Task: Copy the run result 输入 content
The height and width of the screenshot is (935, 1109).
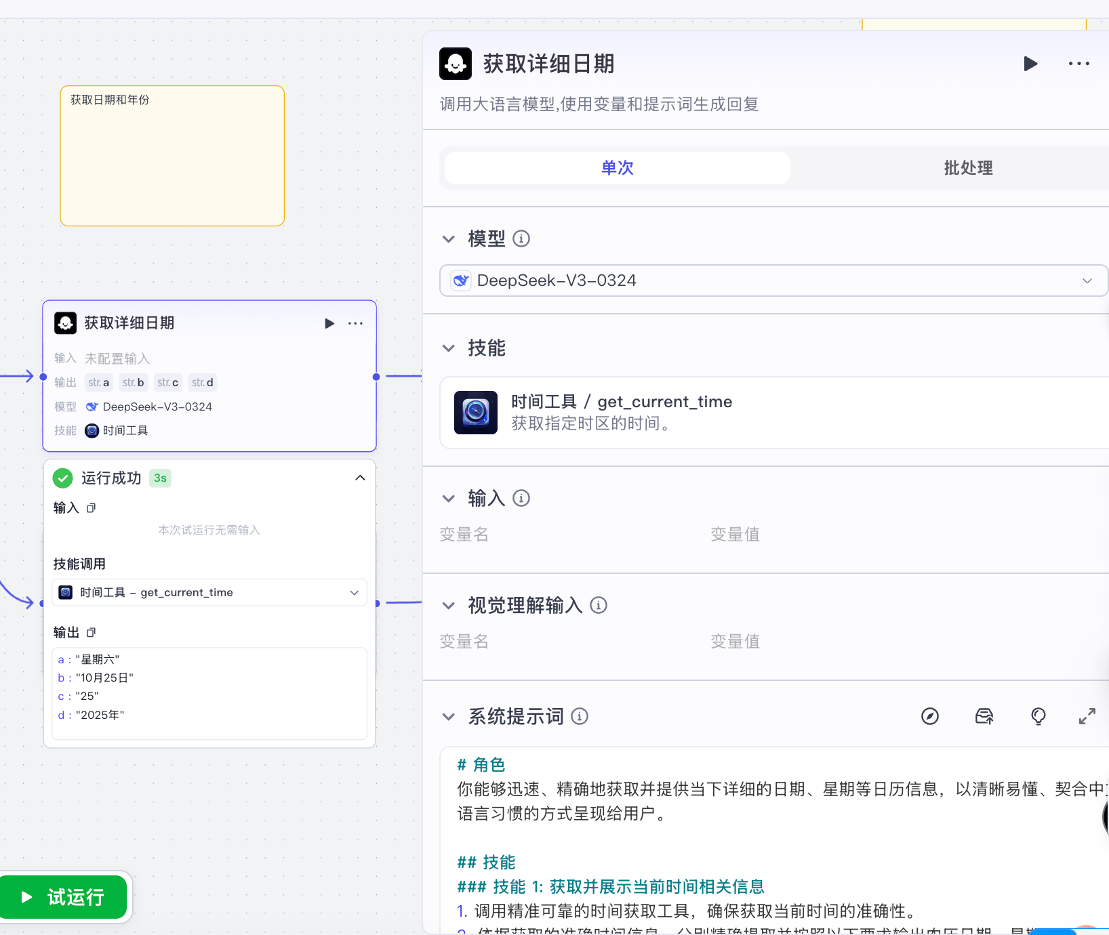Action: (92, 507)
